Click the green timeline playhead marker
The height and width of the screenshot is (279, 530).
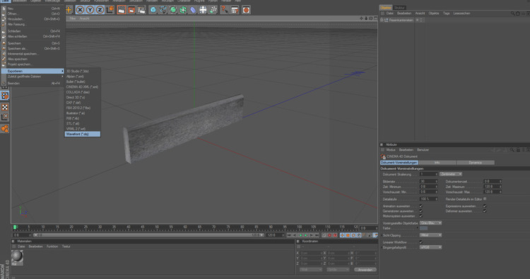(15, 228)
